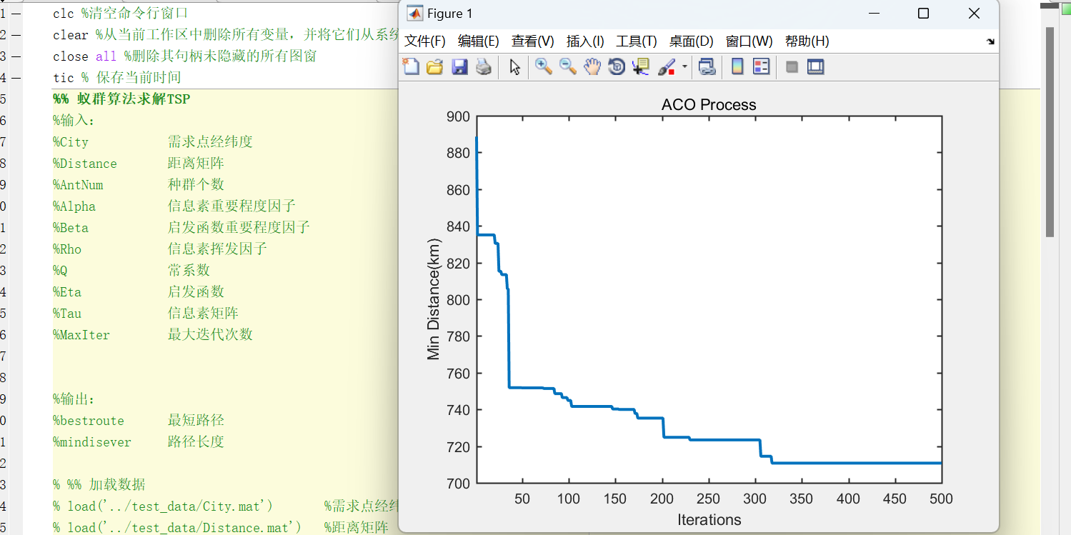The width and height of the screenshot is (1071, 535).
Task: Activate the Pan hand tool
Action: tap(592, 67)
